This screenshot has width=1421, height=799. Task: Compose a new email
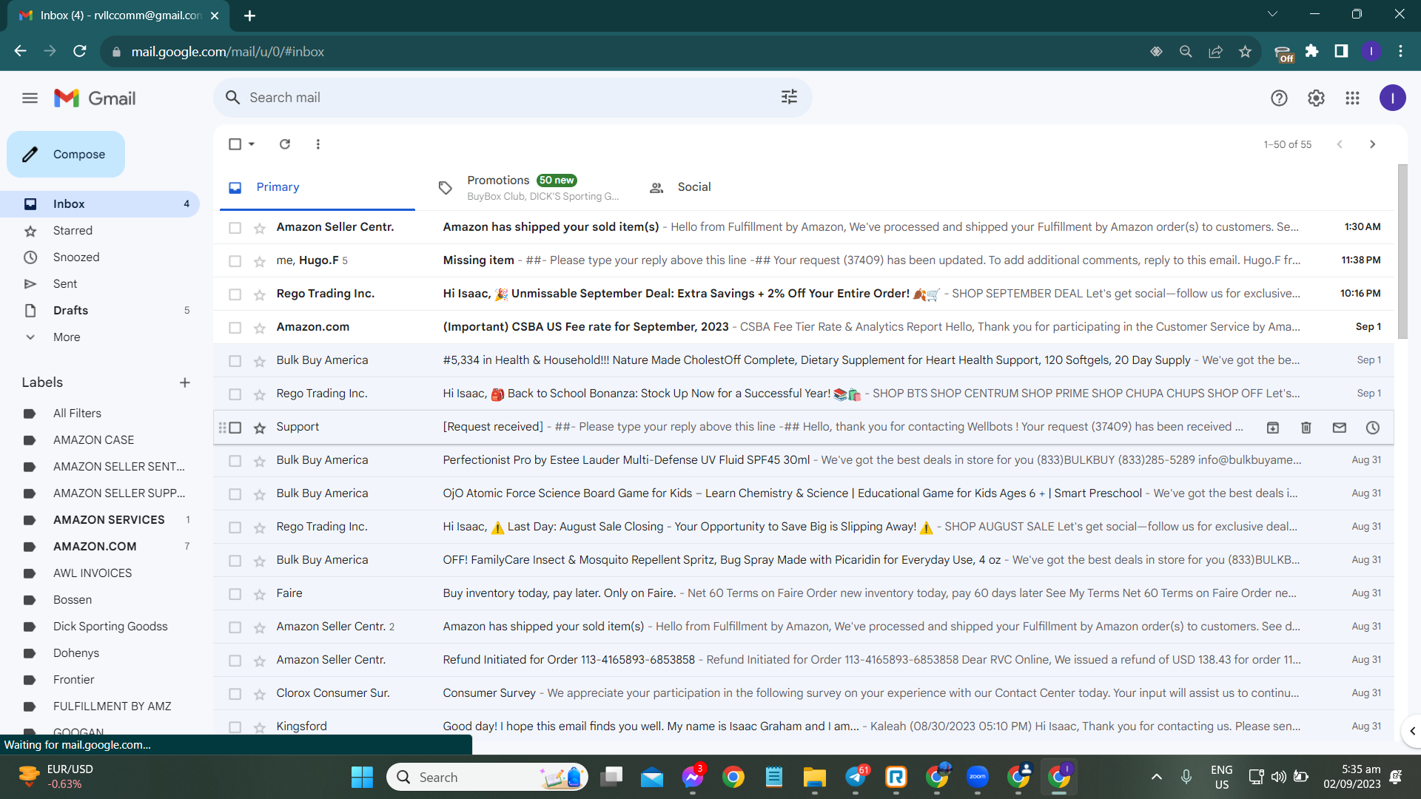point(66,155)
